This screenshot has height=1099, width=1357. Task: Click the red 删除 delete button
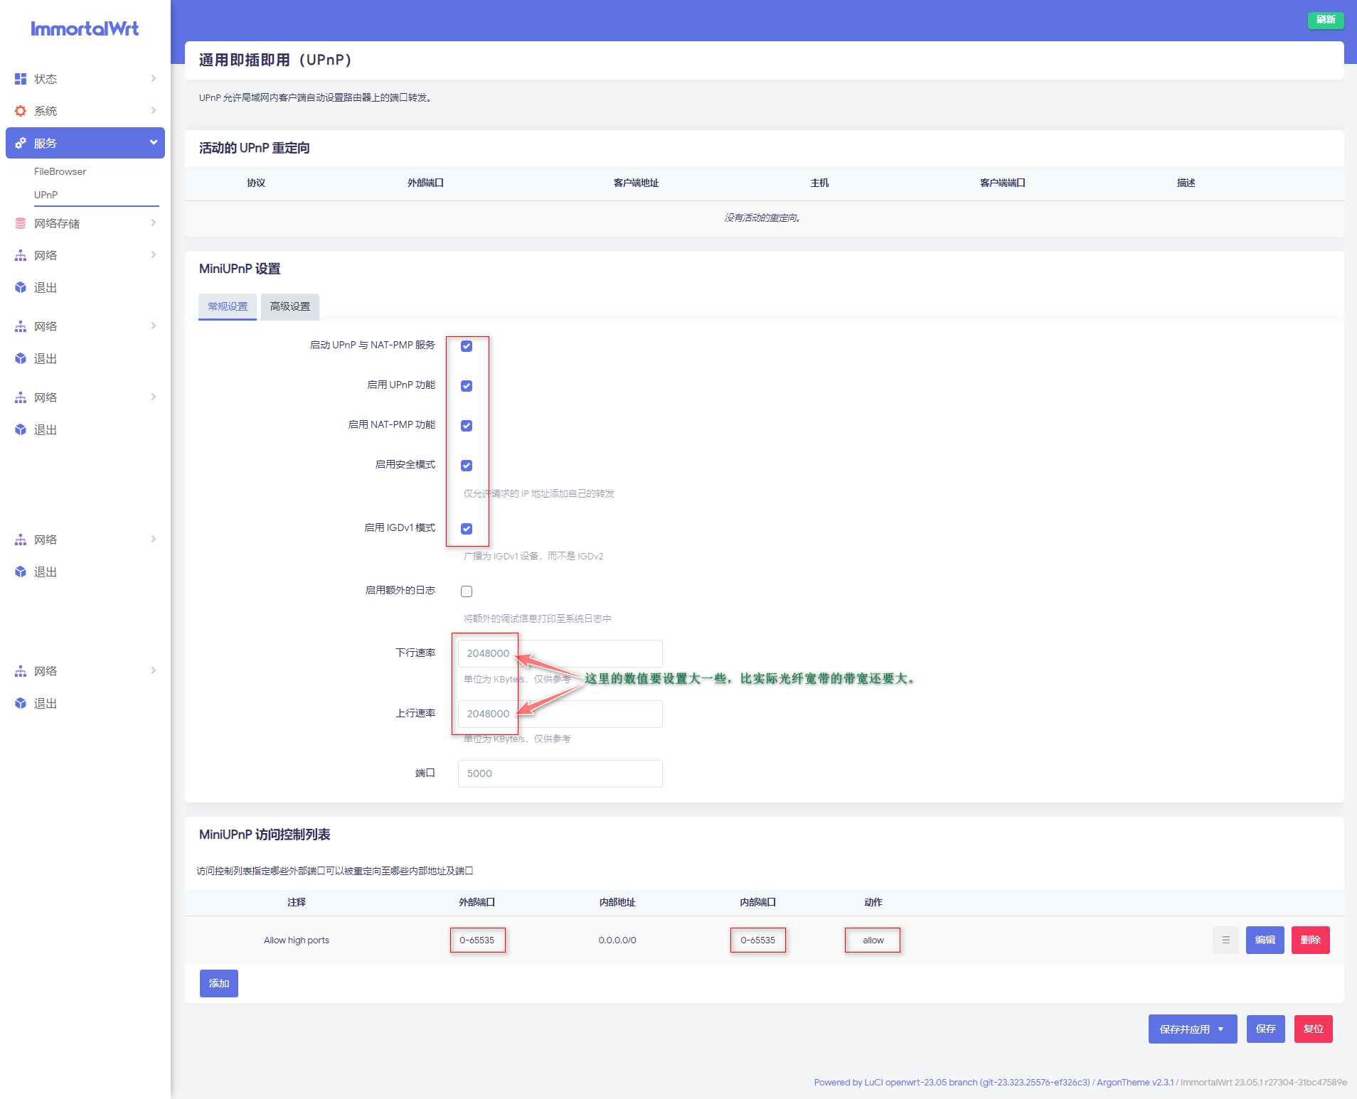coord(1310,940)
